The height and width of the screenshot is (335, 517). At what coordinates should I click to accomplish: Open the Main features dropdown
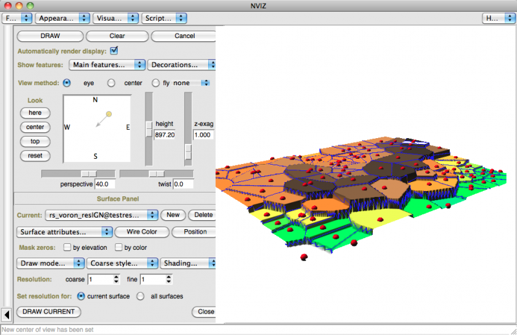click(107, 65)
